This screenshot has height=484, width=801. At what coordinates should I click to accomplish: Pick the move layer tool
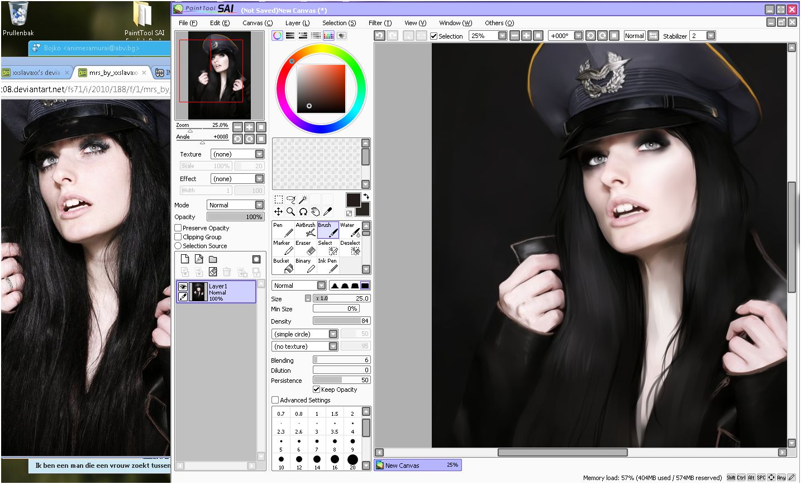pos(278,212)
